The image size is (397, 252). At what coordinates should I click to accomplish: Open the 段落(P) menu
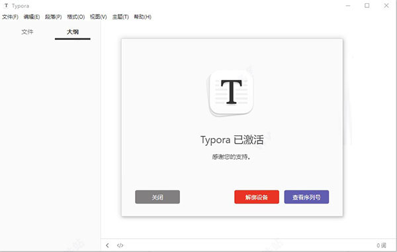click(x=54, y=17)
